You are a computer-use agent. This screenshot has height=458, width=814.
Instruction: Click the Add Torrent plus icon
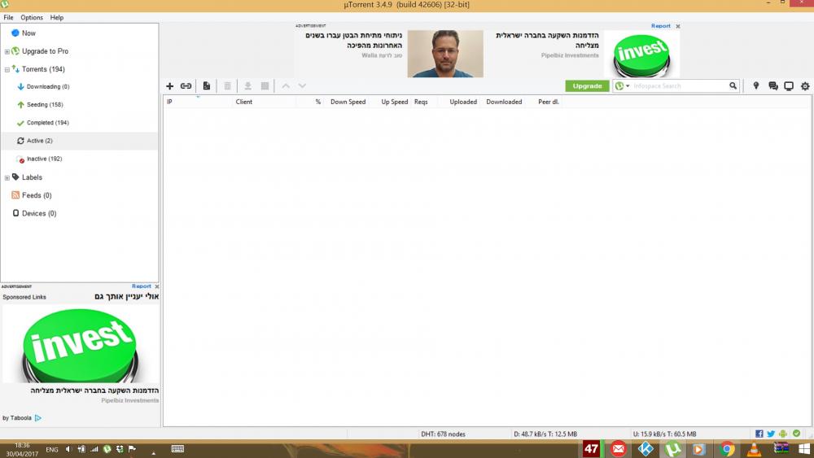pos(170,86)
